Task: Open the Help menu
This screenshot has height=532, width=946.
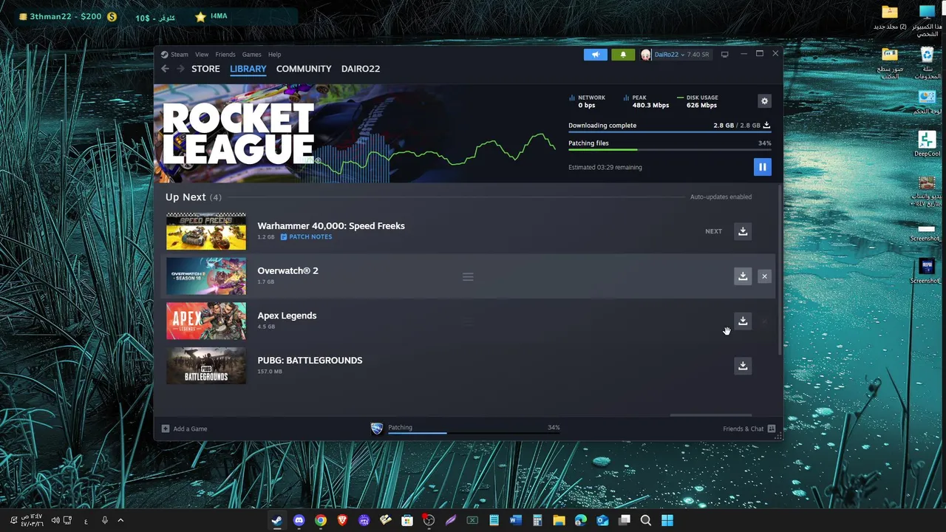Action: [x=274, y=55]
